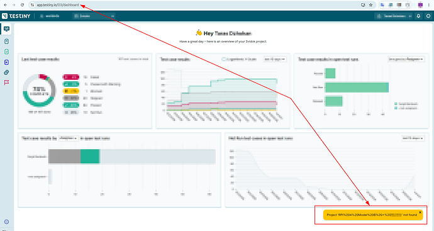Open time range dropdown on test case results
This screenshot has height=231, width=434.
(x=275, y=59)
